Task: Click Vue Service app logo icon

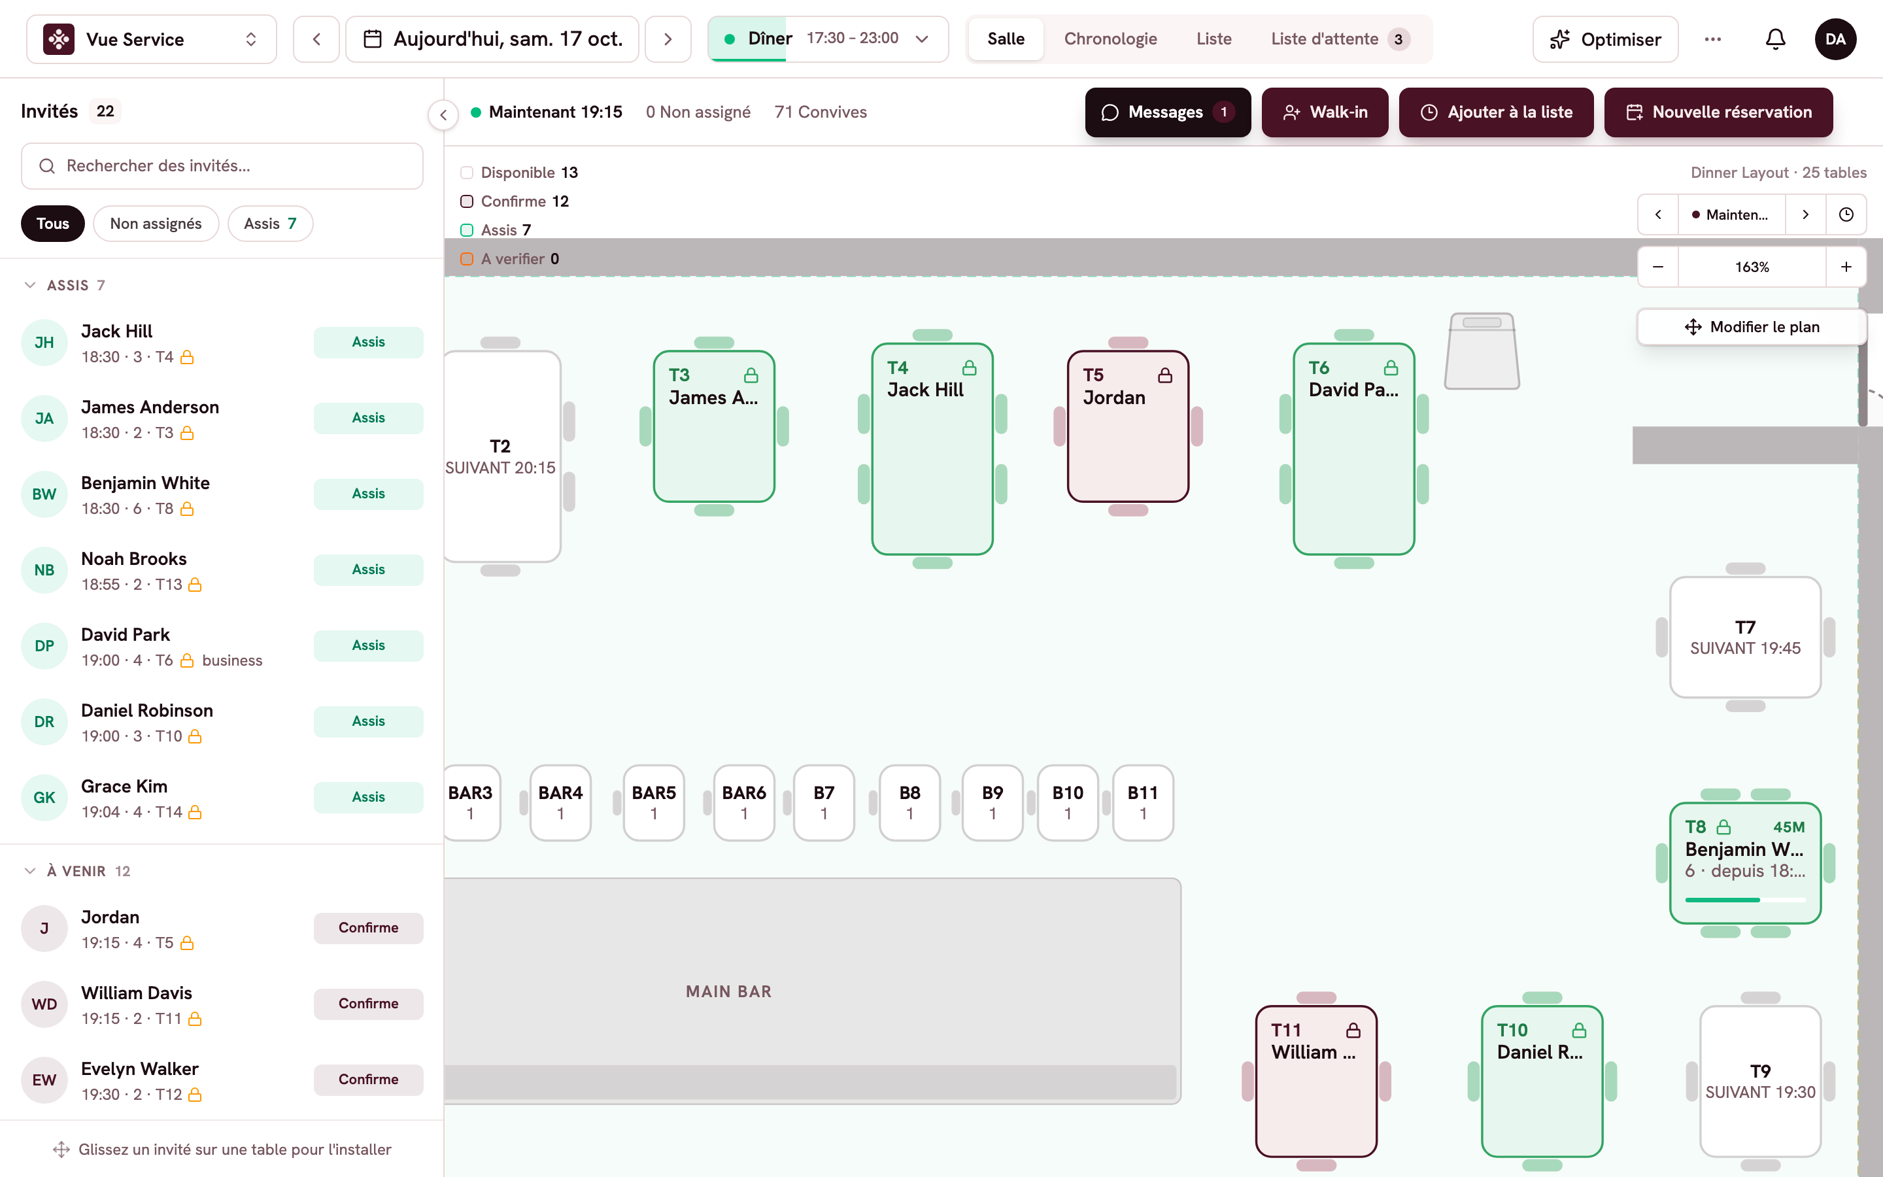Action: pyautogui.click(x=59, y=39)
